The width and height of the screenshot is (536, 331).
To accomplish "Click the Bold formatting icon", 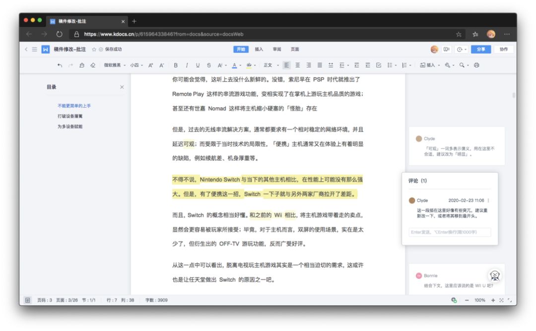I will 176,65.
